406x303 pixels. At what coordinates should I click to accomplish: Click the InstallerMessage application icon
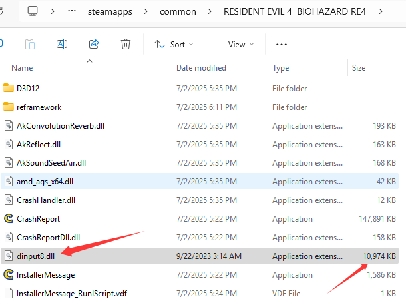9,275
